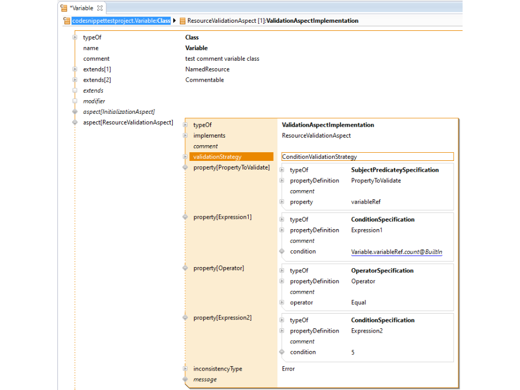Expand the extends[1] NamedResource row

(x=75, y=69)
